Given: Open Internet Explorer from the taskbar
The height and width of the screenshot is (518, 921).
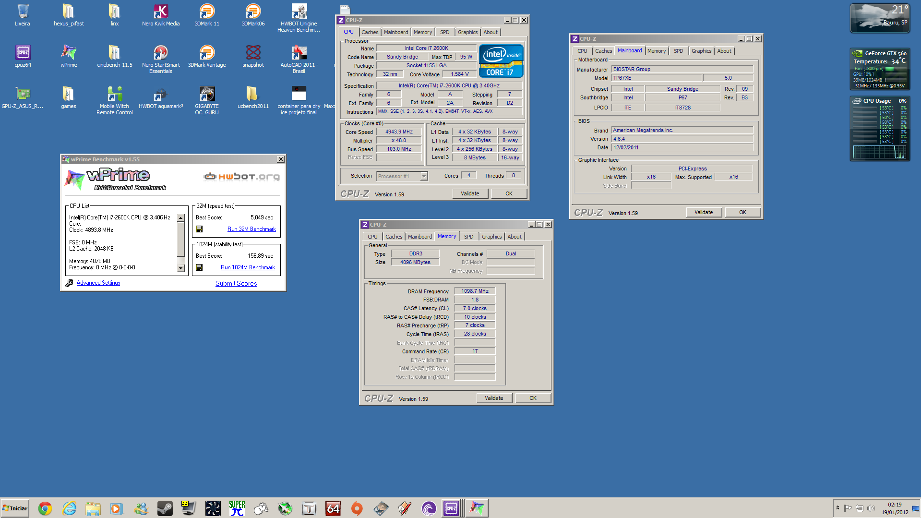Looking at the screenshot, I should [69, 508].
